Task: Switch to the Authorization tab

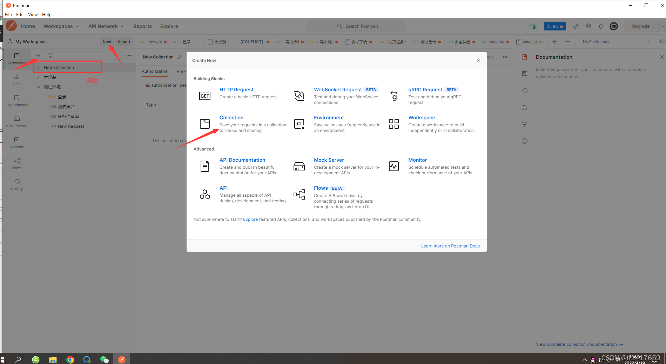Action: (155, 71)
